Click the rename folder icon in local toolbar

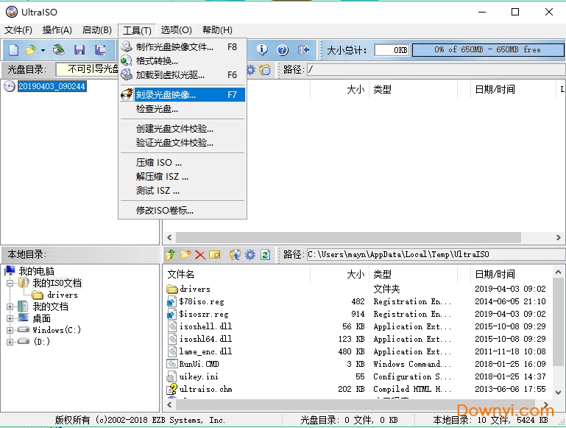pyautogui.click(x=215, y=255)
